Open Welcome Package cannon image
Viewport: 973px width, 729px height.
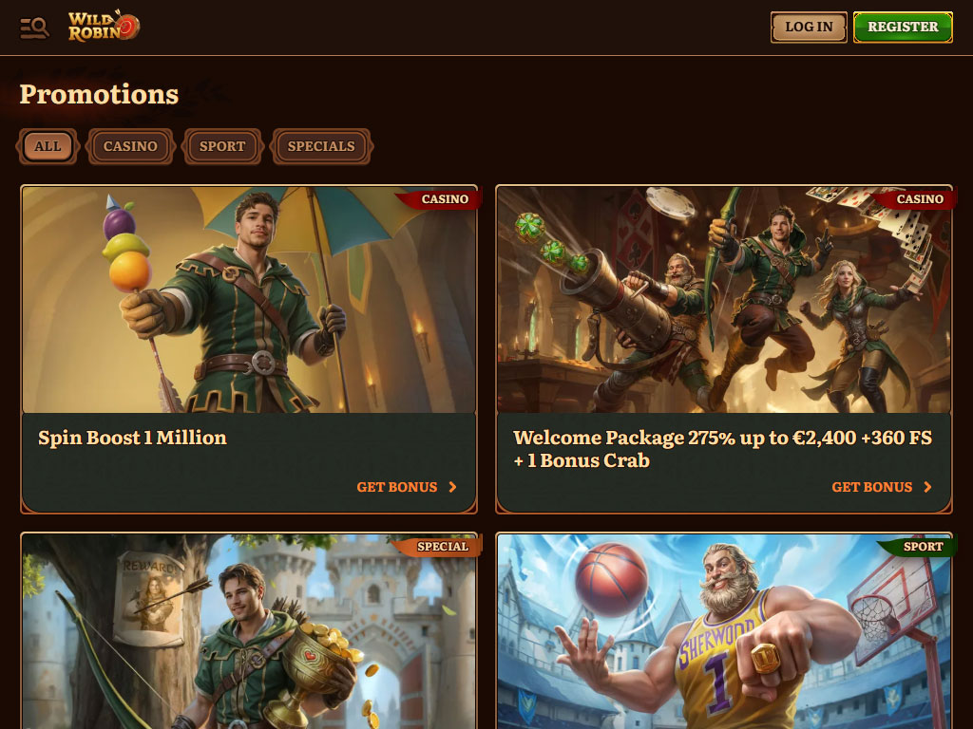click(x=723, y=299)
